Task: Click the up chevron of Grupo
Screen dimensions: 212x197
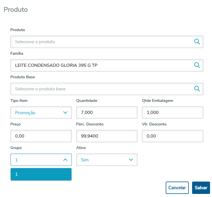Action: point(65,160)
